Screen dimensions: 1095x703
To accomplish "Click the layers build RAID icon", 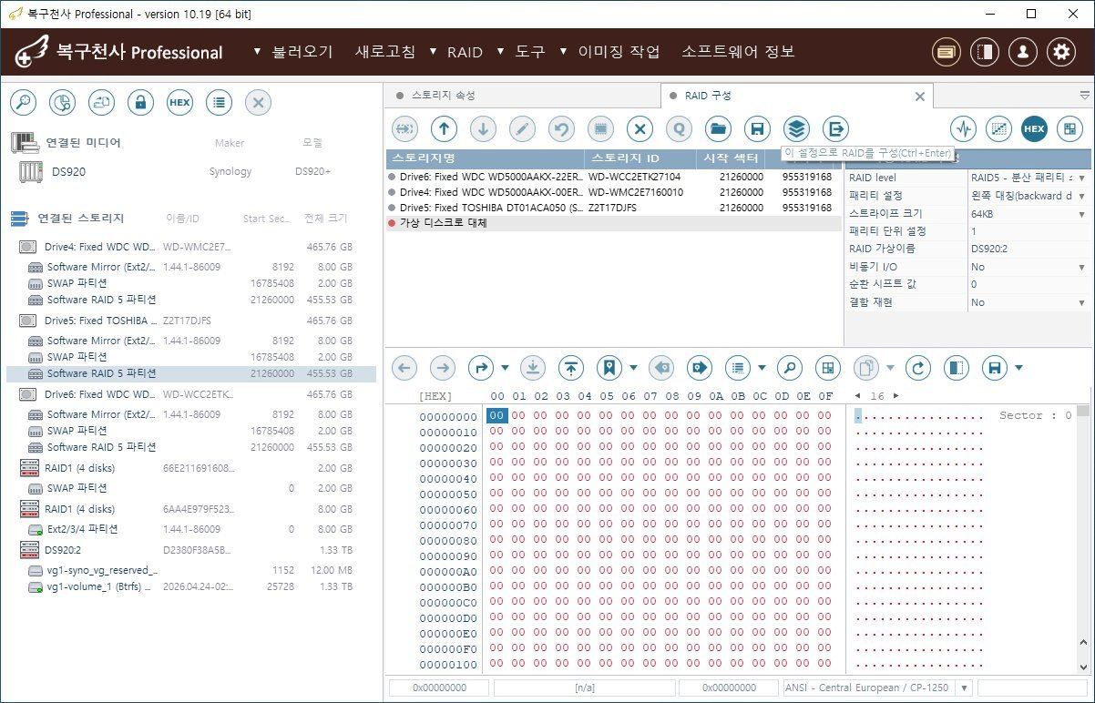I will [796, 128].
